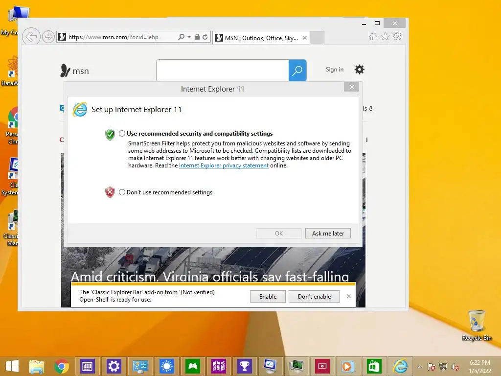
Task: Open a new blank tab
Action: click(x=317, y=38)
